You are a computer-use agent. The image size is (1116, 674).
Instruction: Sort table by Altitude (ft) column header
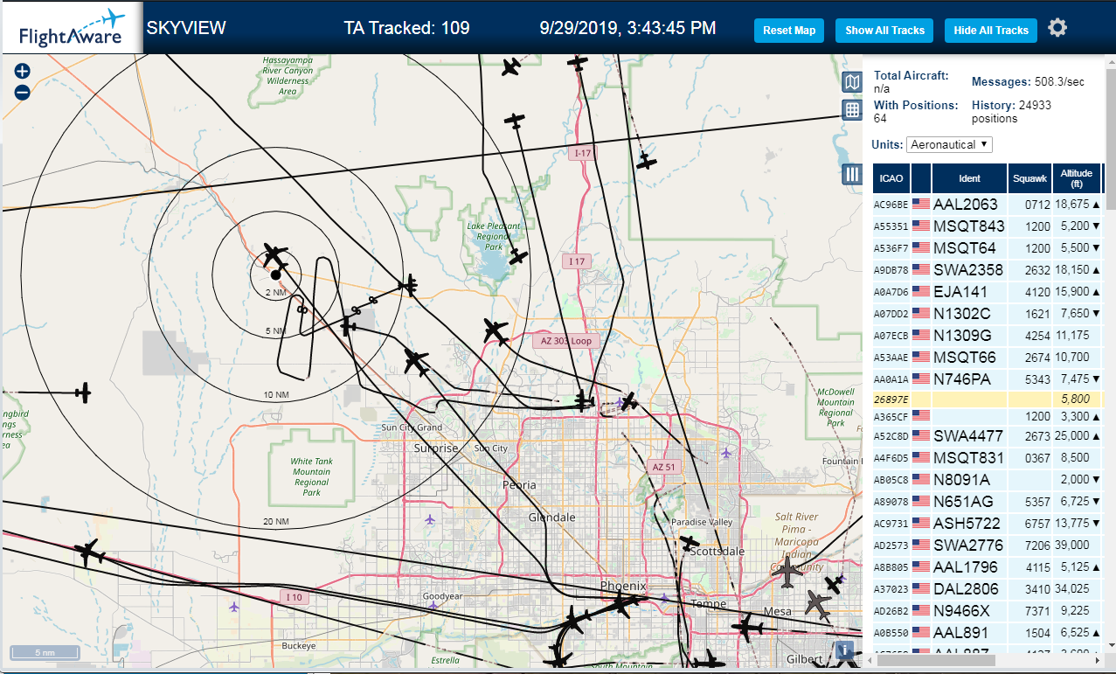tap(1077, 178)
